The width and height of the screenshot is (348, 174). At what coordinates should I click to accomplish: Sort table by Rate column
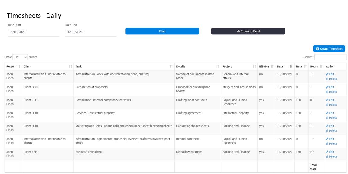[x=301, y=66]
